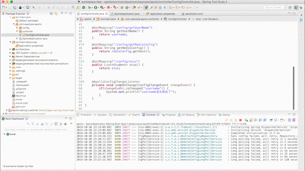Switch to apollo/pom.xml editor tab
305x171 pixels.
point(194,14)
